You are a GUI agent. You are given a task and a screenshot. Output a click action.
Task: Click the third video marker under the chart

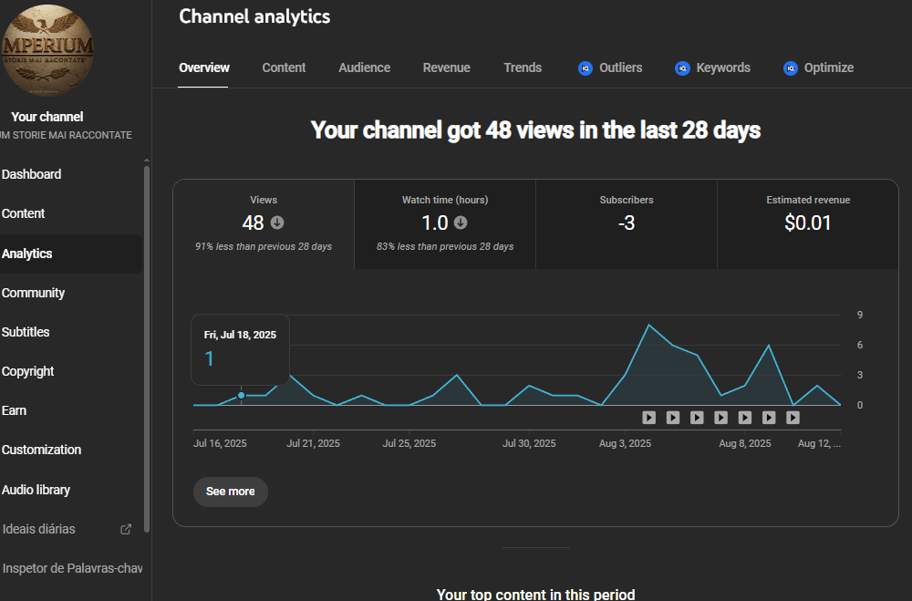[x=697, y=418]
